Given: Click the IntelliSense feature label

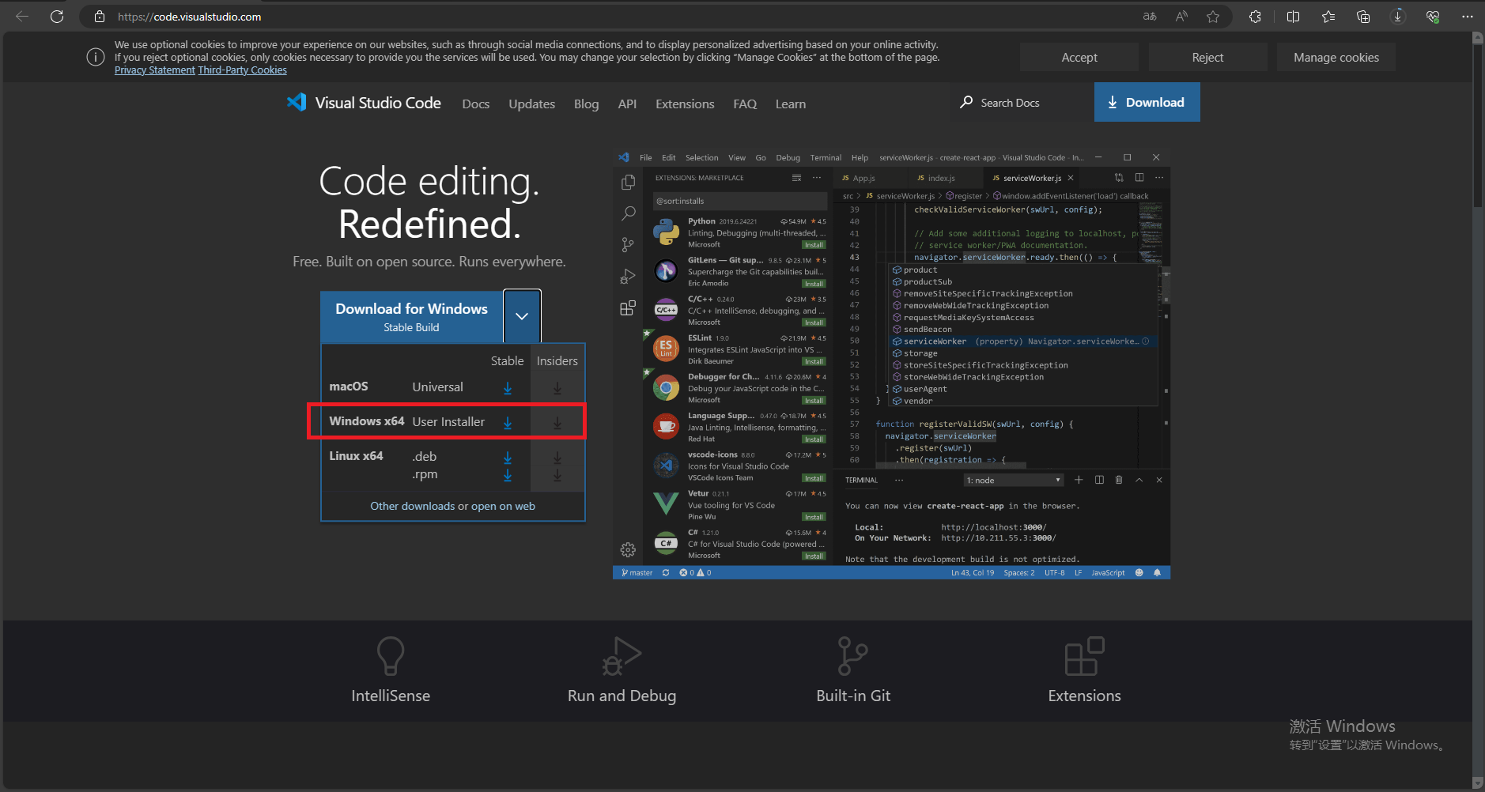Looking at the screenshot, I should [391, 696].
